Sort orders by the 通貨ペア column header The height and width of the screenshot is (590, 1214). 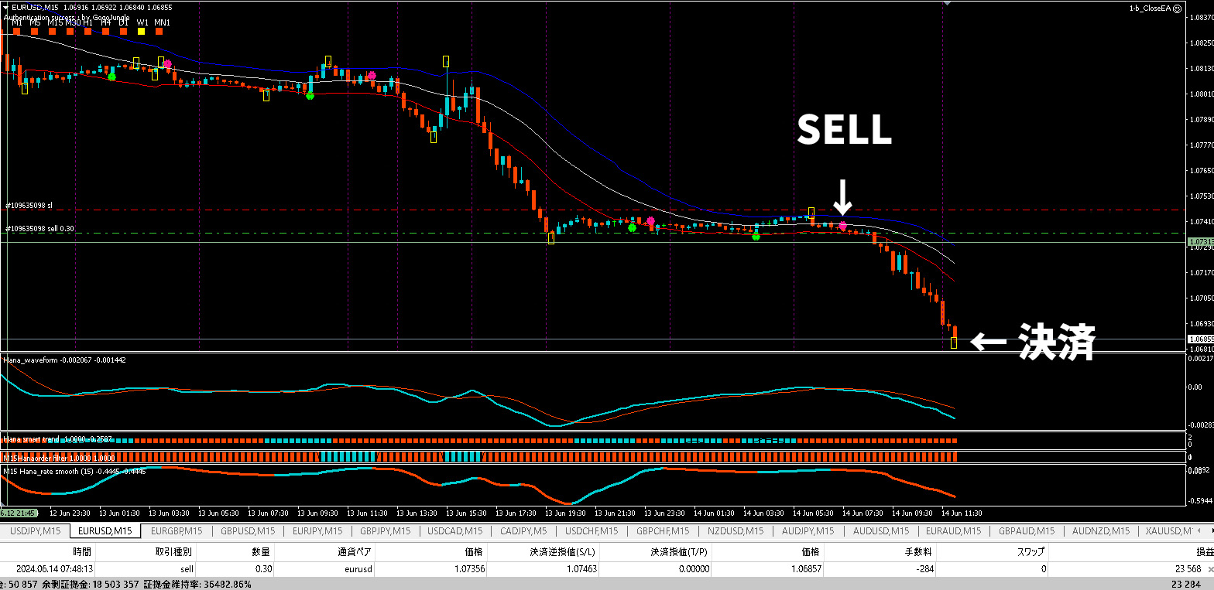pyautogui.click(x=355, y=551)
